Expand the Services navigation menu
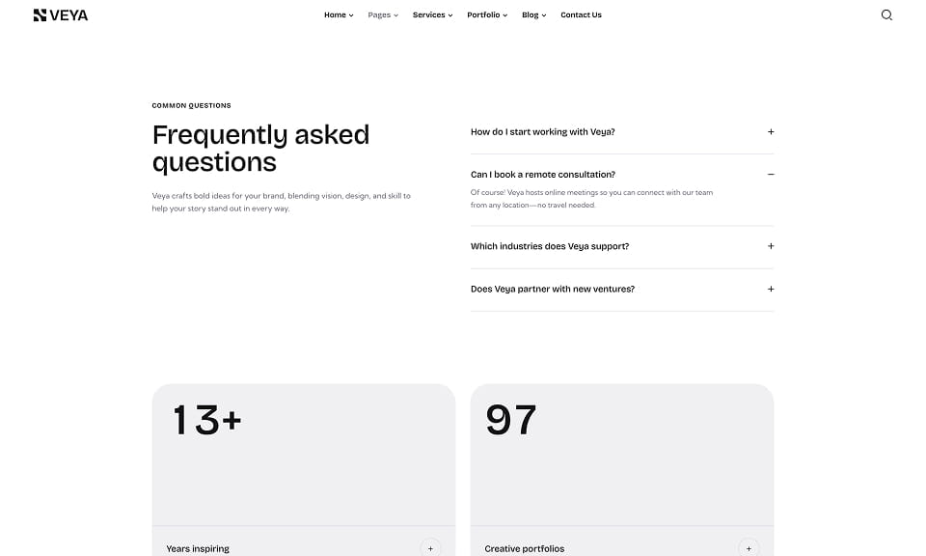This screenshot has width=926, height=556. click(x=432, y=14)
